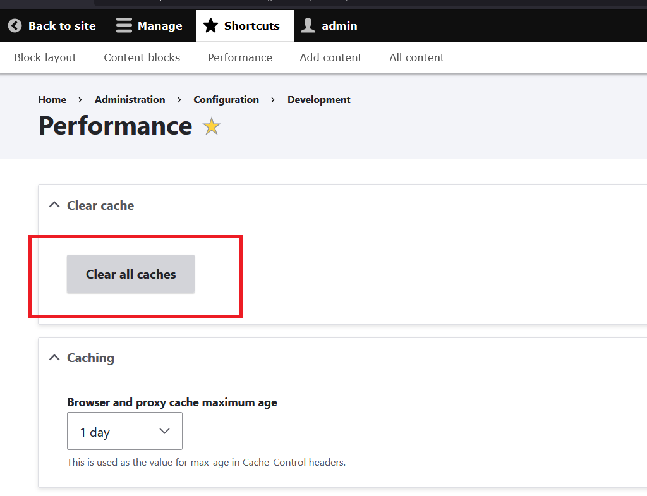Select the Performance shortcut link
Viewport: 647px width, 496px height.
pyautogui.click(x=239, y=57)
